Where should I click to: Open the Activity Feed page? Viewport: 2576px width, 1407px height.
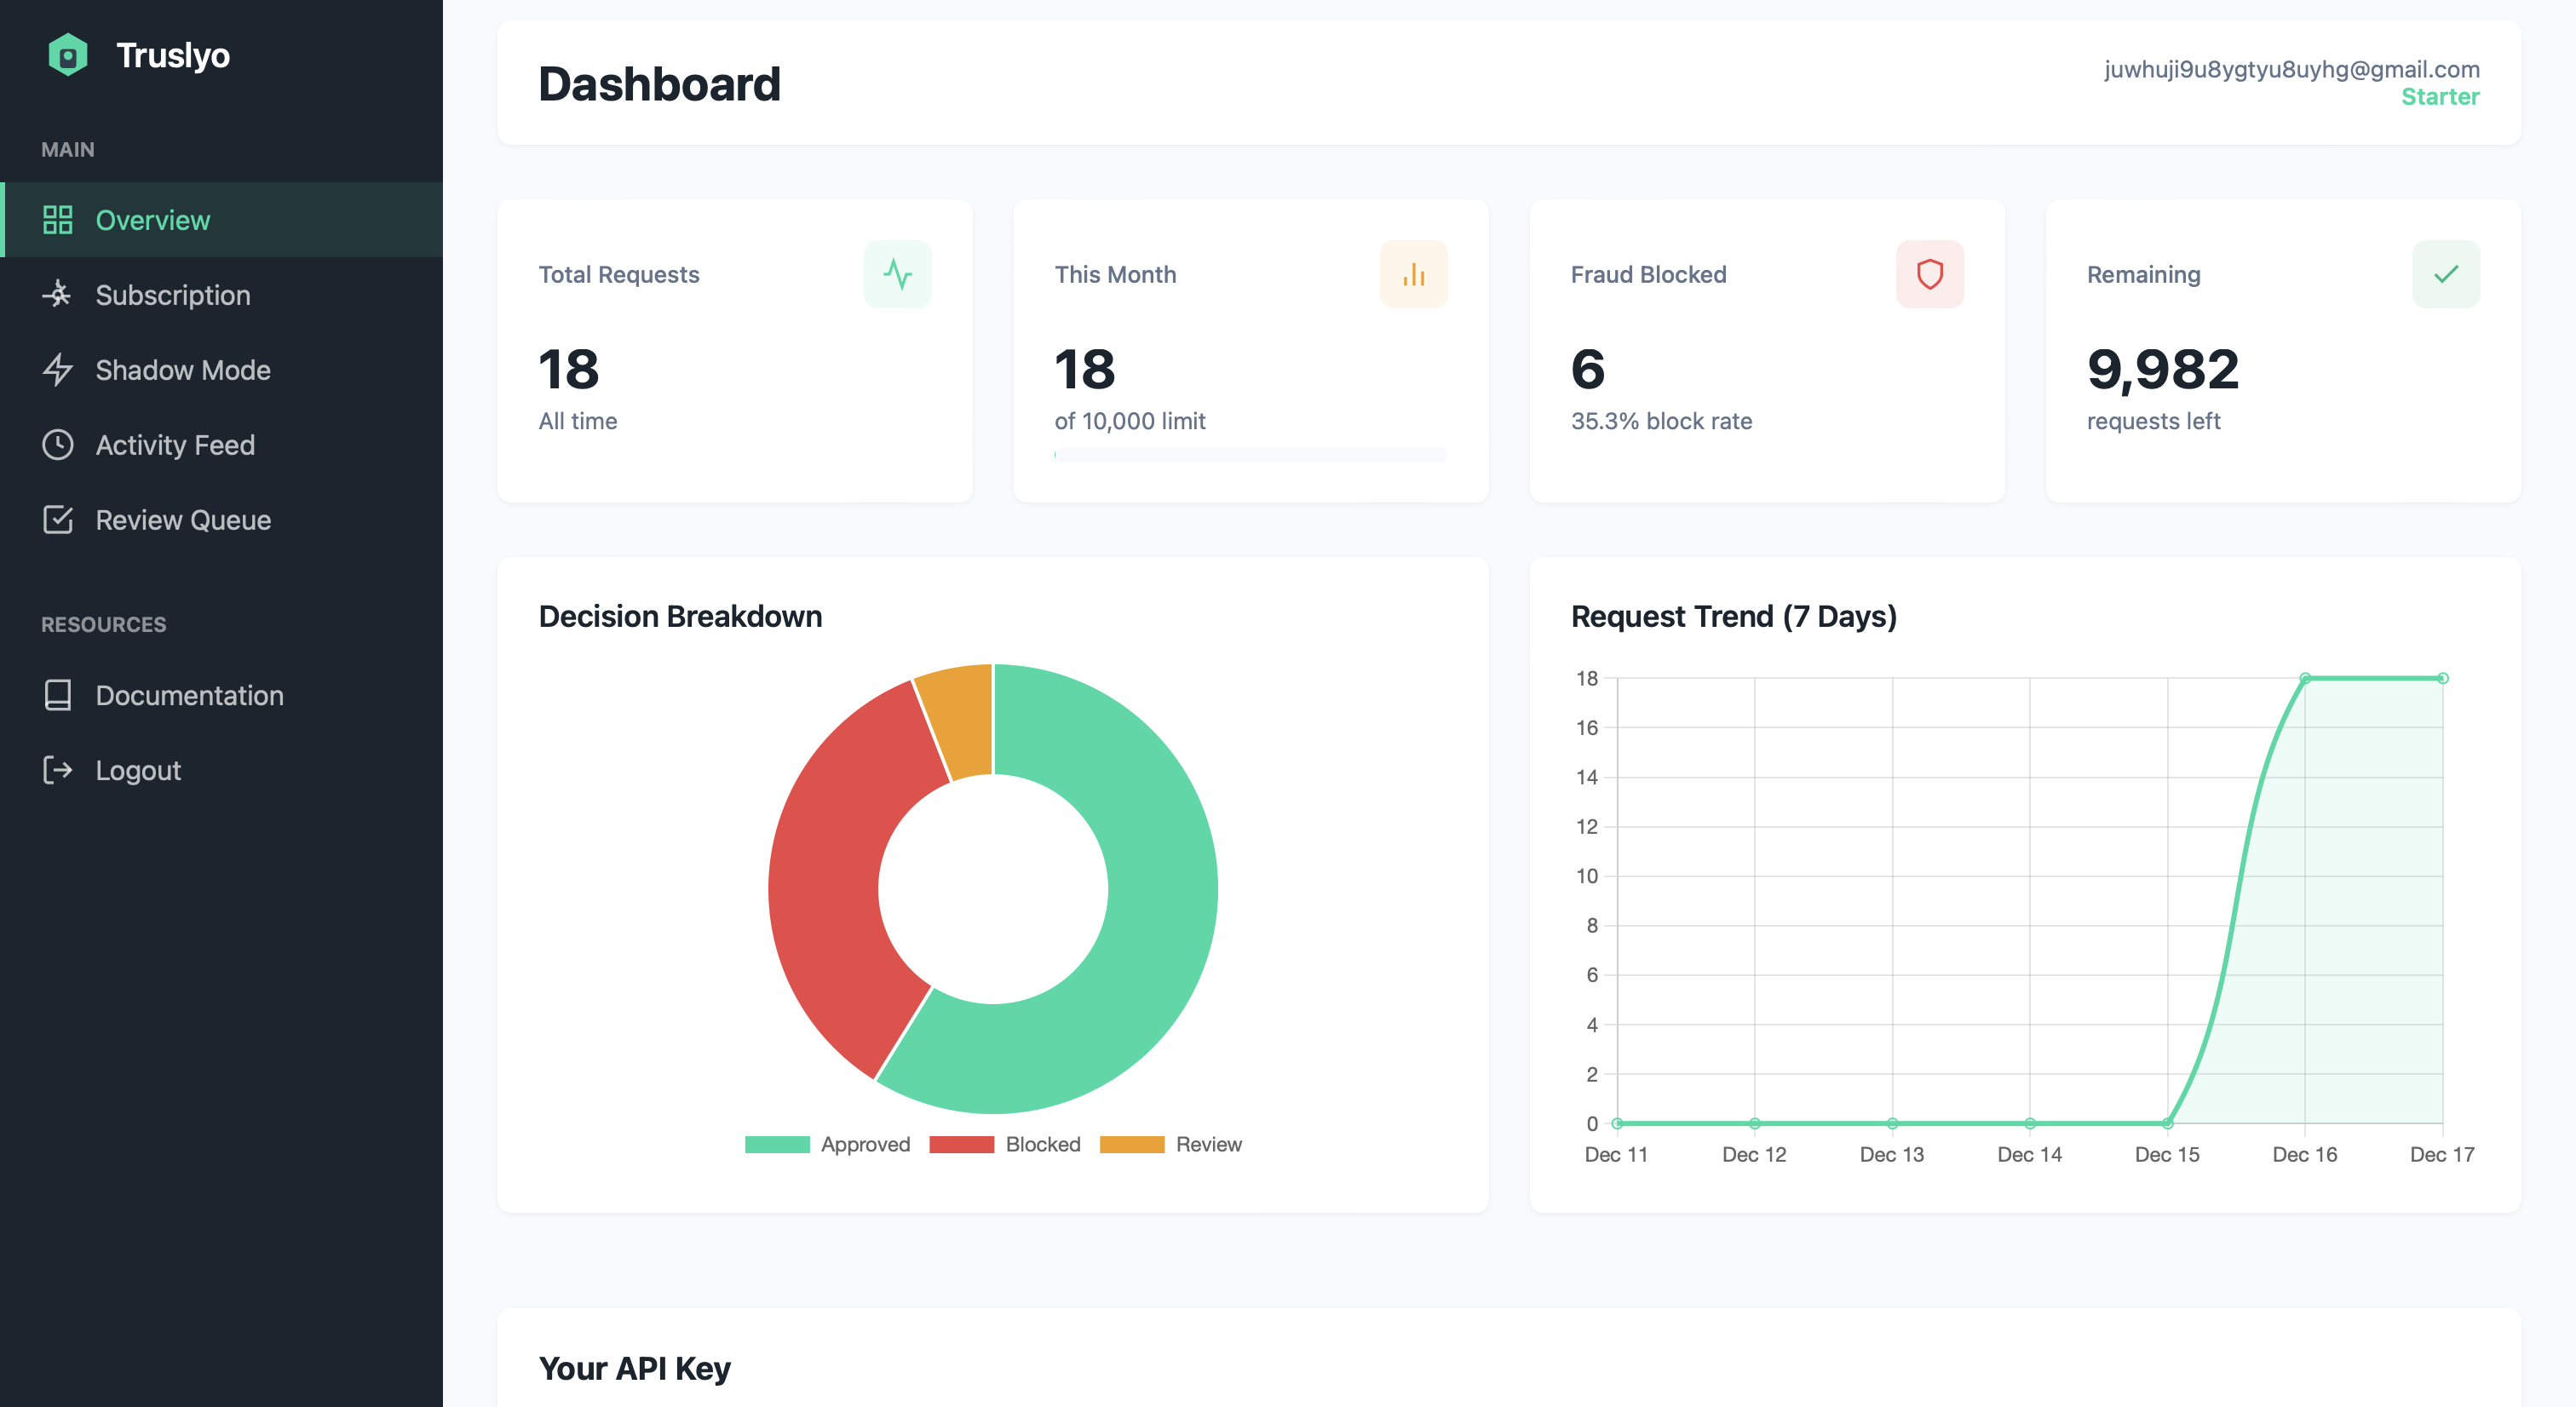tap(175, 445)
